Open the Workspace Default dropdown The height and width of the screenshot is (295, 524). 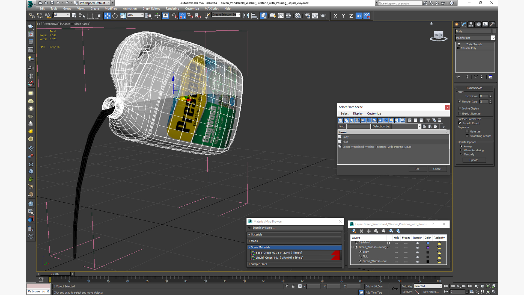coord(95,3)
